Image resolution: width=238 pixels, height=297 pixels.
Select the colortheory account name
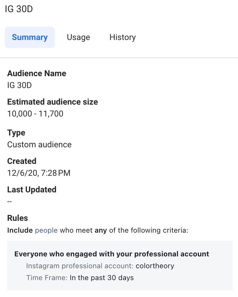pyautogui.click(x=155, y=266)
